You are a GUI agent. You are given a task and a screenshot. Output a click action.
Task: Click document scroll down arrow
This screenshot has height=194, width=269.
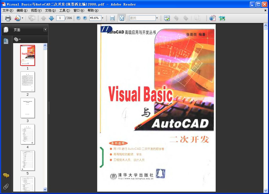266,191
